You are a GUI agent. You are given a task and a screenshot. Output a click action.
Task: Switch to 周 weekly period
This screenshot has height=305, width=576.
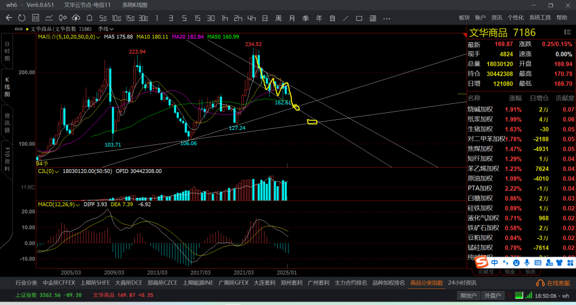pyautogui.click(x=278, y=18)
